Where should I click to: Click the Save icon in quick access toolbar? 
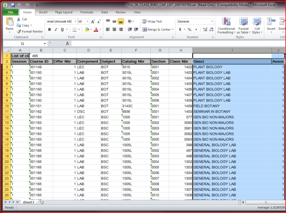[12, 5]
